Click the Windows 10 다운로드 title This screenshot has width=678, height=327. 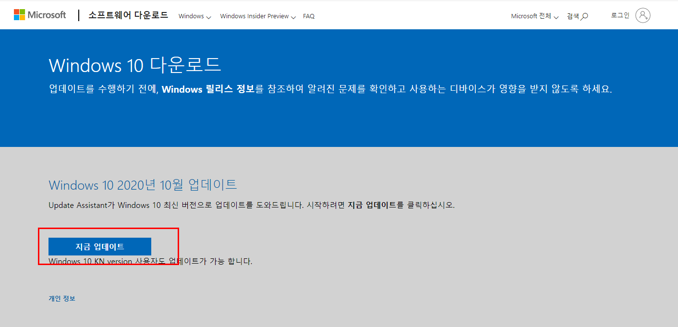pyautogui.click(x=135, y=65)
